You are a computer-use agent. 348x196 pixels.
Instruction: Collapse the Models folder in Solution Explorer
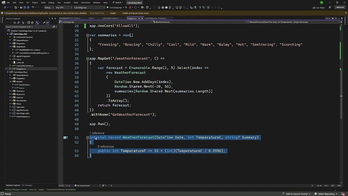point(10,81)
